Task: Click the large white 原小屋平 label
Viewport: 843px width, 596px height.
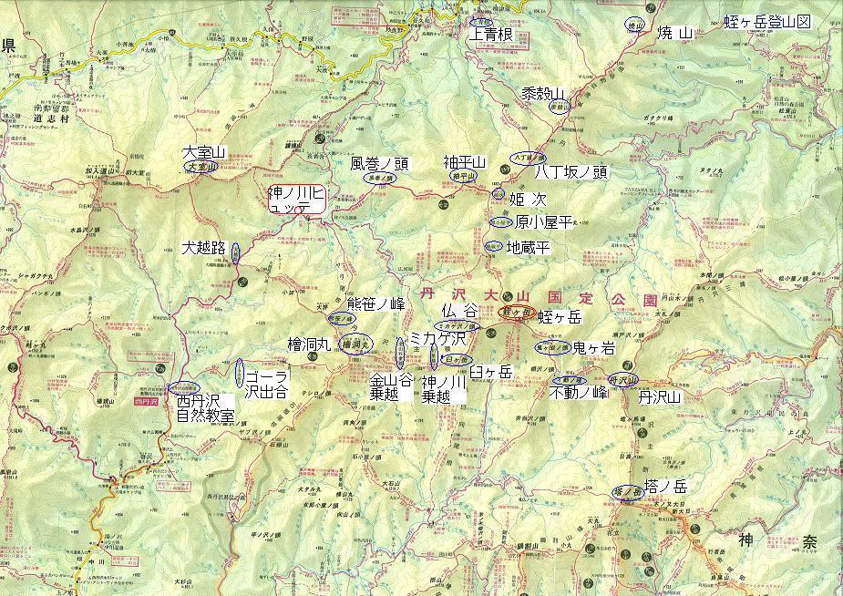Action: point(543,222)
